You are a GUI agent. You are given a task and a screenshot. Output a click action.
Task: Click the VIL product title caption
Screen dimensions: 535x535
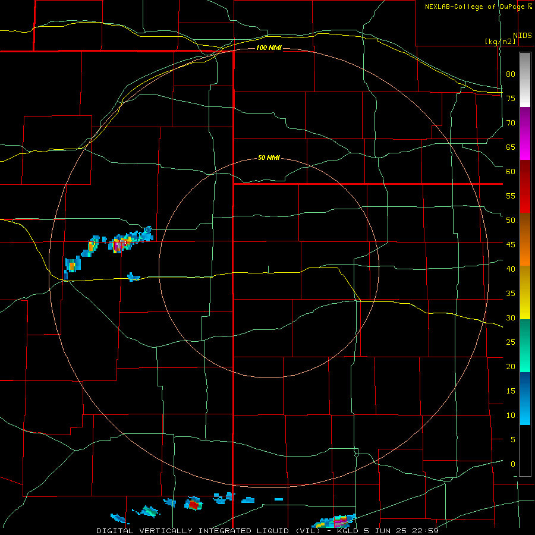[x=267, y=531]
